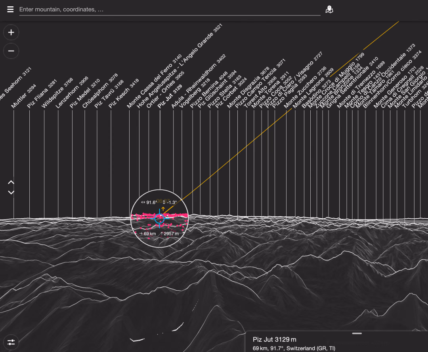The image size is (428, 352).
Task: Focus the mountain search field
Action: (x=170, y=9)
